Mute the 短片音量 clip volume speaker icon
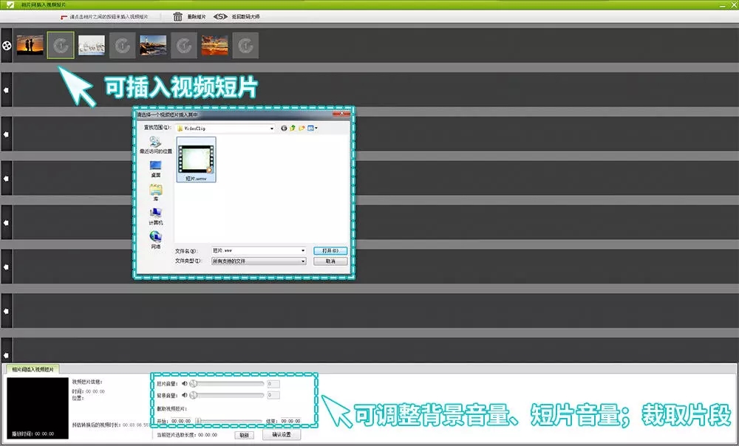Screen dimensions: 739x446 (x=185, y=384)
